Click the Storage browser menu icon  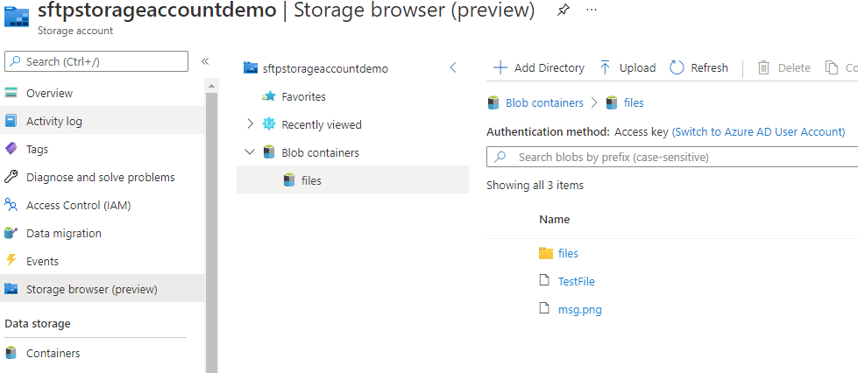(11, 289)
